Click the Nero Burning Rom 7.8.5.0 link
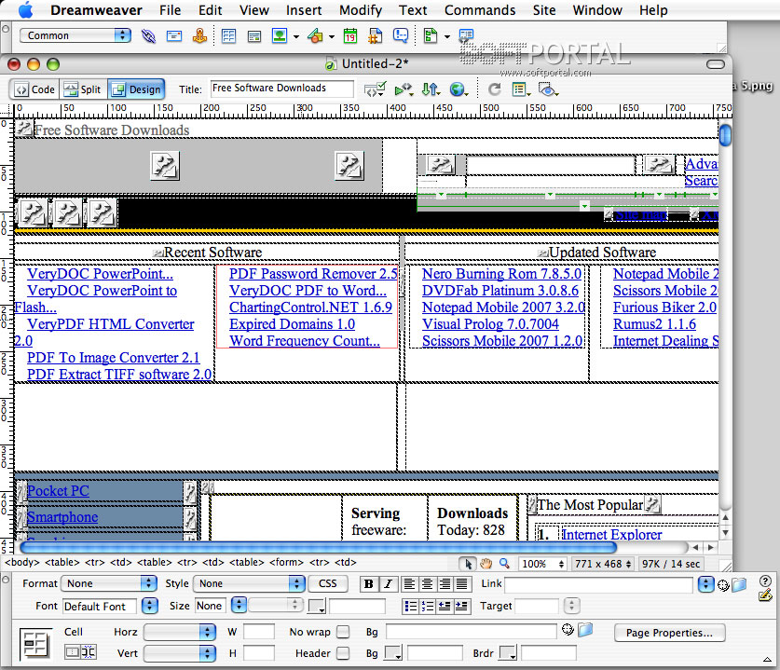780x670 pixels. pos(501,274)
